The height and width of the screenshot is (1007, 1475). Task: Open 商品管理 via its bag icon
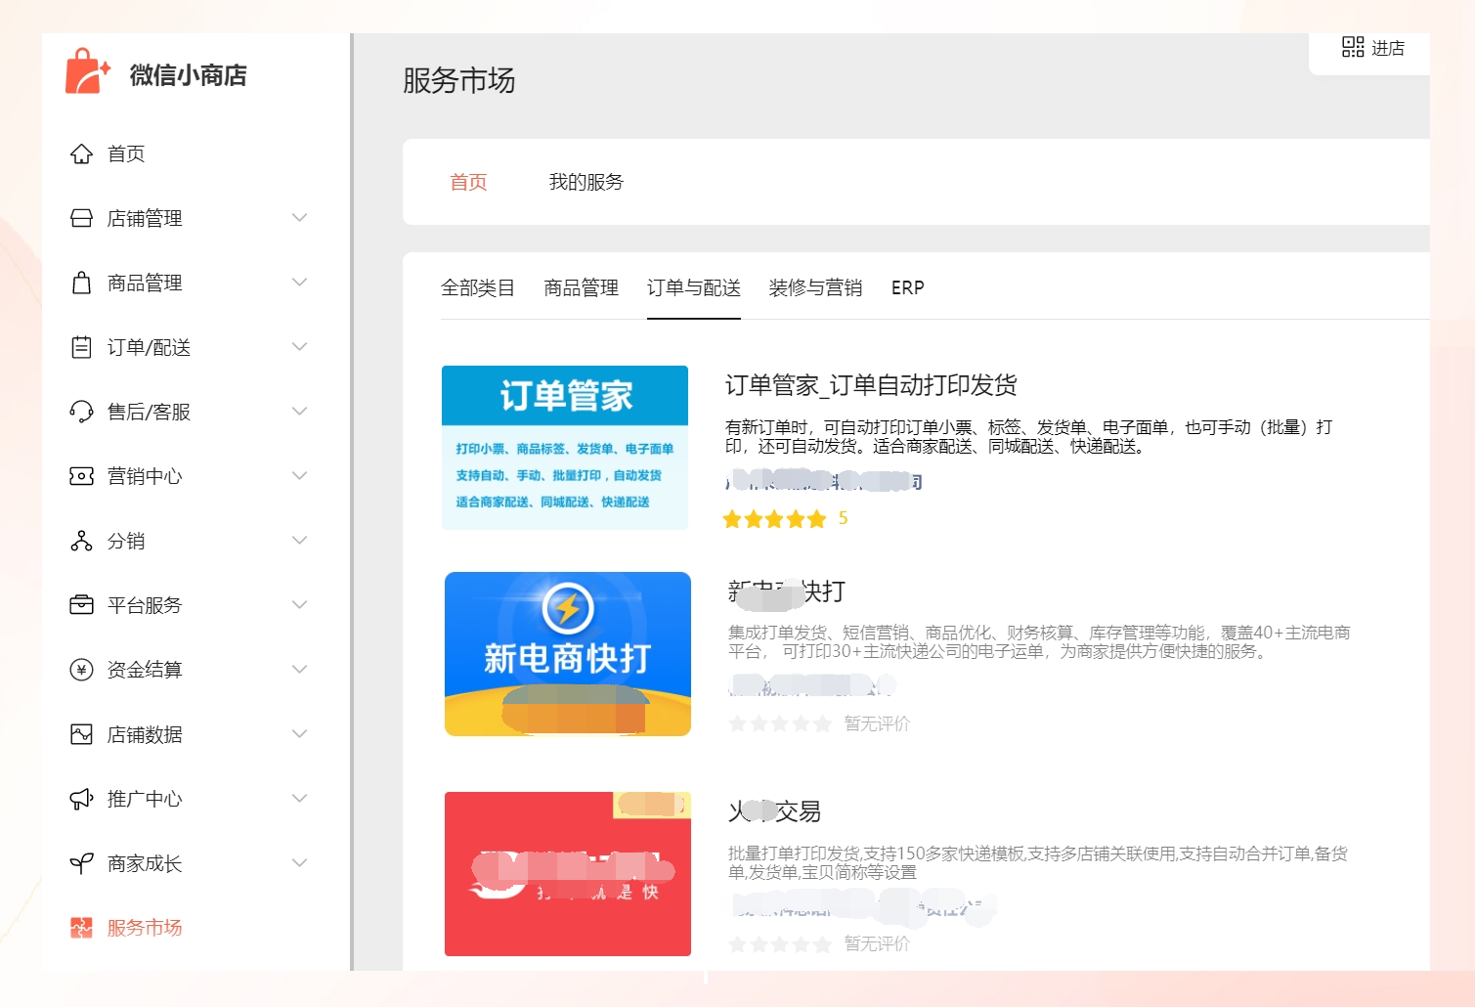(82, 283)
